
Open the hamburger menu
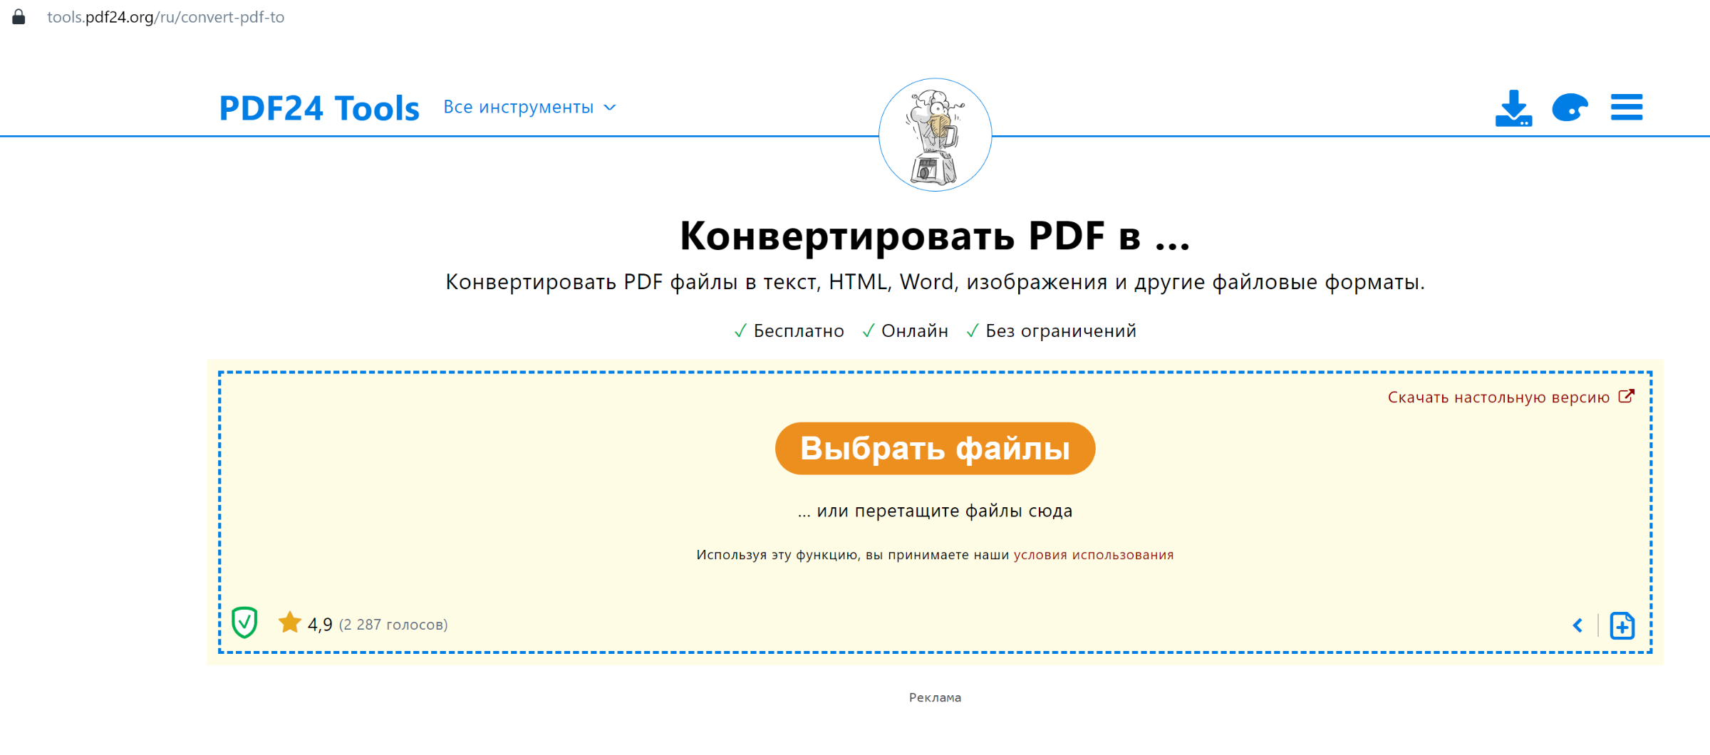(1627, 108)
